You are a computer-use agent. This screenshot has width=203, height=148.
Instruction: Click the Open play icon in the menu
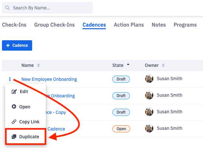coord(14,107)
